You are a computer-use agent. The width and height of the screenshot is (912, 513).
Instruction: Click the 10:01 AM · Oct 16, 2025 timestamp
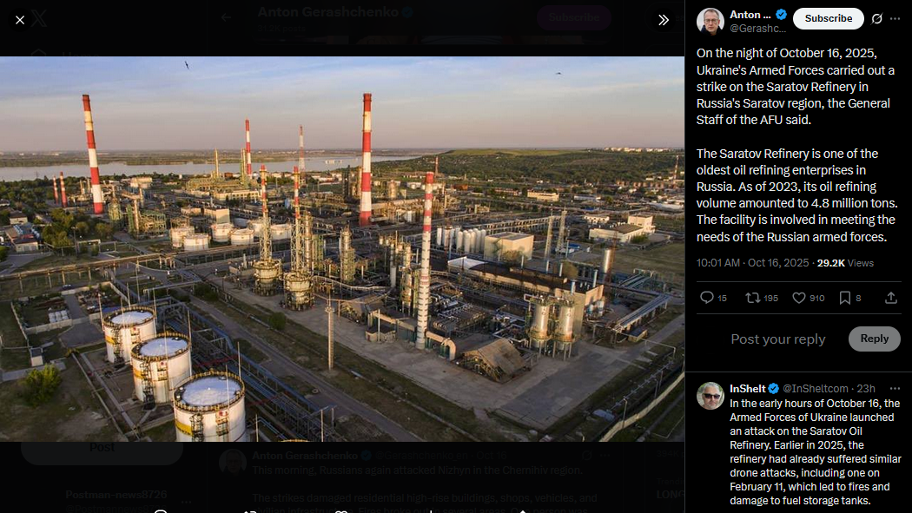[753, 263]
